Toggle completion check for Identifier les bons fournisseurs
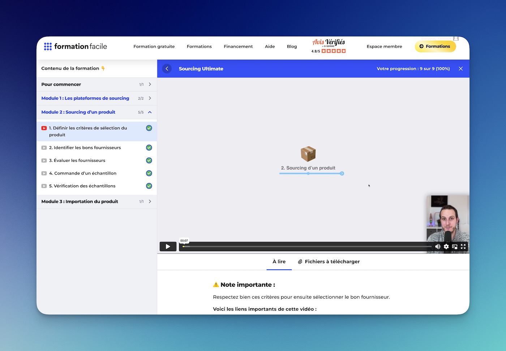Viewport: 506px width, 351px height. (x=149, y=148)
